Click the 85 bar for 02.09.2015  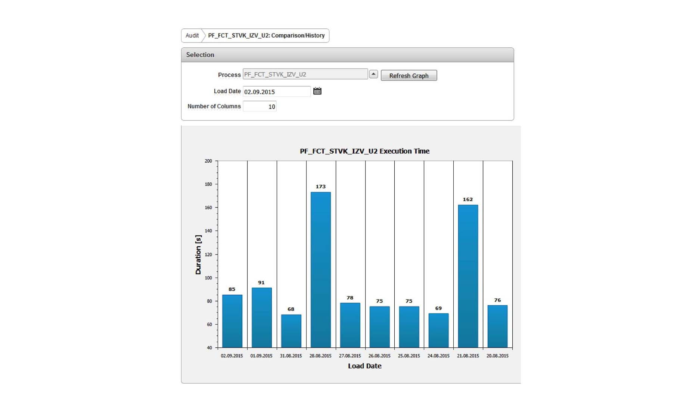232,321
